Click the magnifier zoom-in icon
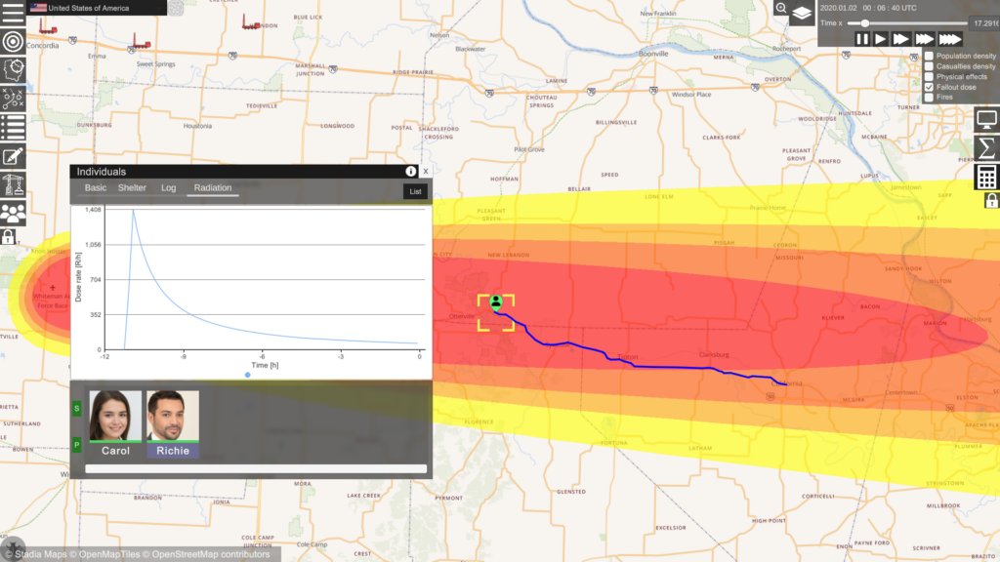The width and height of the screenshot is (1000, 562). tap(781, 9)
